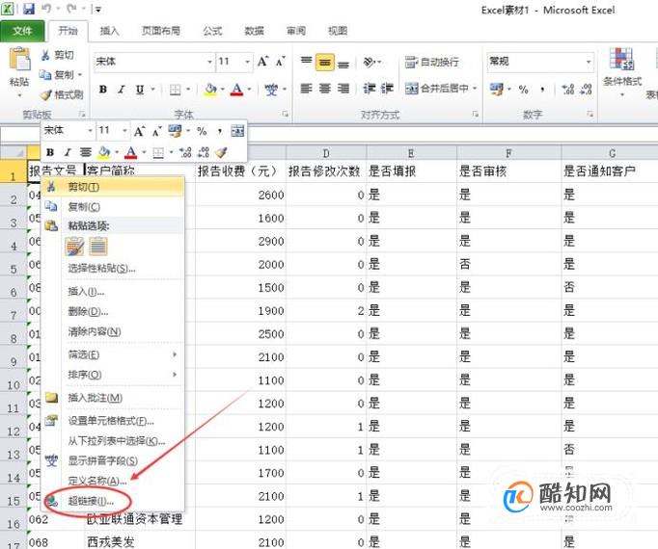Choose Cut (剪切) in context menu
The image size is (658, 549).
(x=113, y=187)
